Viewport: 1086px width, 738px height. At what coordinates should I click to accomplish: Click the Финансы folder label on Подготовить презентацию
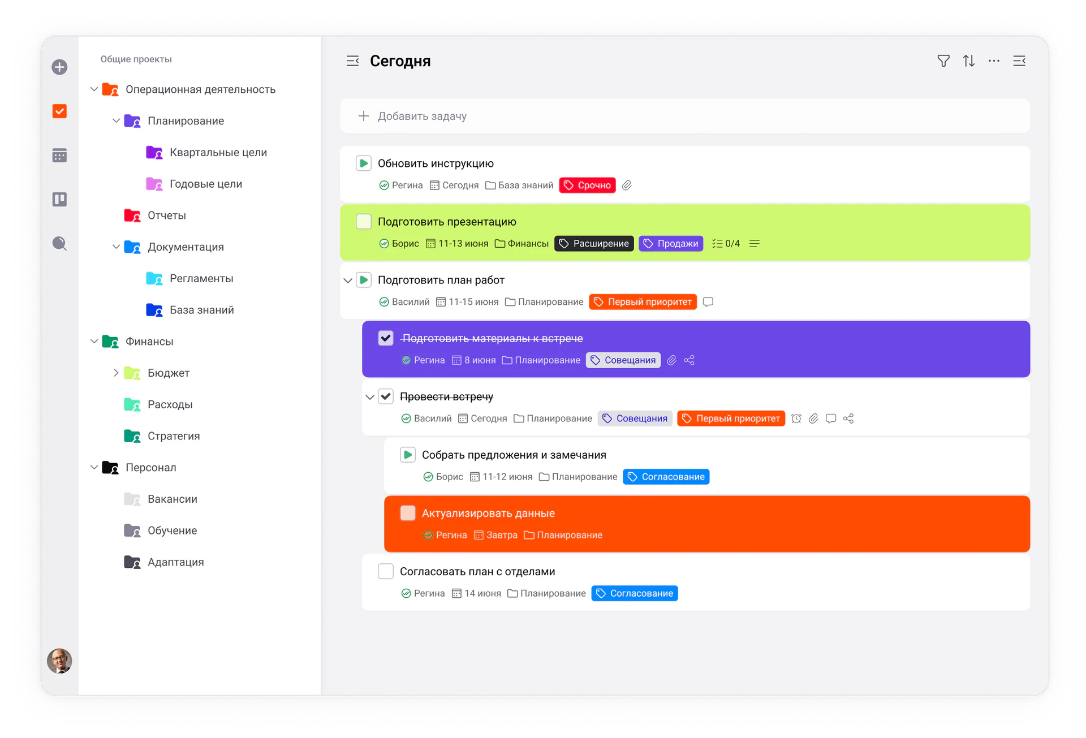(522, 244)
